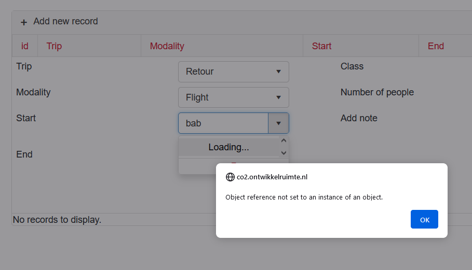Select the Loading... item in the dropdown list
This screenshot has height=270, width=472.
pyautogui.click(x=228, y=147)
